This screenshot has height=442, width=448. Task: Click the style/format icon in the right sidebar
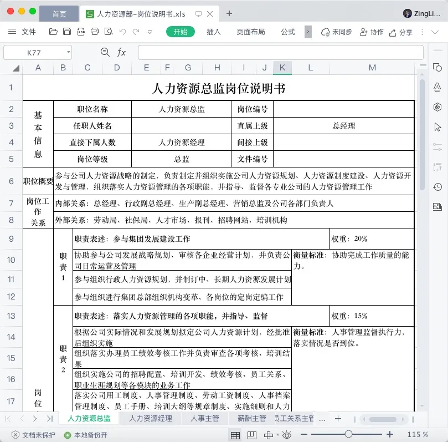(437, 87)
